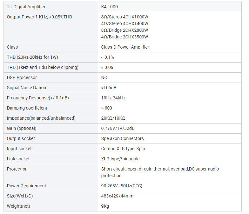The width and height of the screenshot is (249, 214).
Task: Click the "Class D Power Amplifier" value
Action: click(x=125, y=47)
